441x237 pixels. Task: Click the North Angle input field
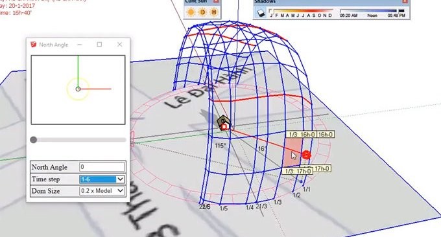102,167
